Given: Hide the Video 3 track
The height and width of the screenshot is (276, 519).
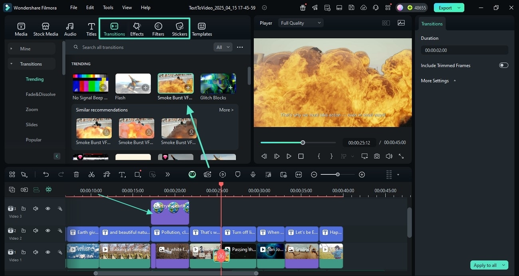Looking at the screenshot, I should tap(48, 208).
